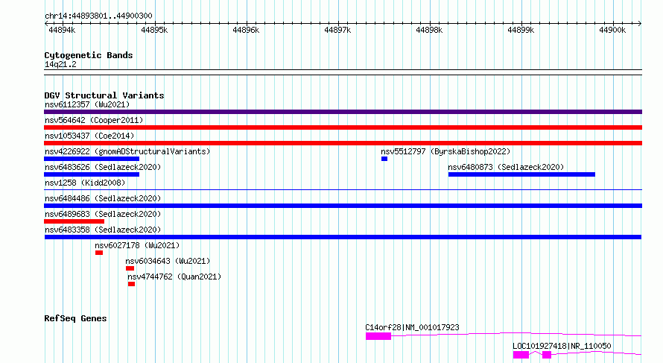
Task: Open the nsv1258 (Kidd2008) label
Action: [x=85, y=183]
